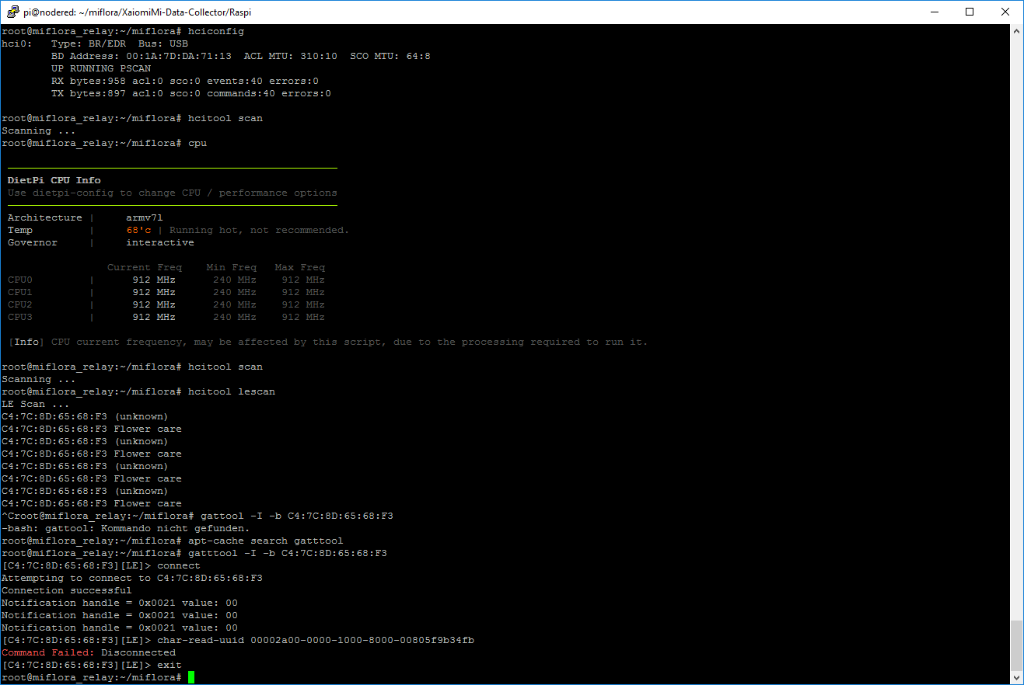
Task: Click the scrollbar thumb at bottom
Action: 1017,645
